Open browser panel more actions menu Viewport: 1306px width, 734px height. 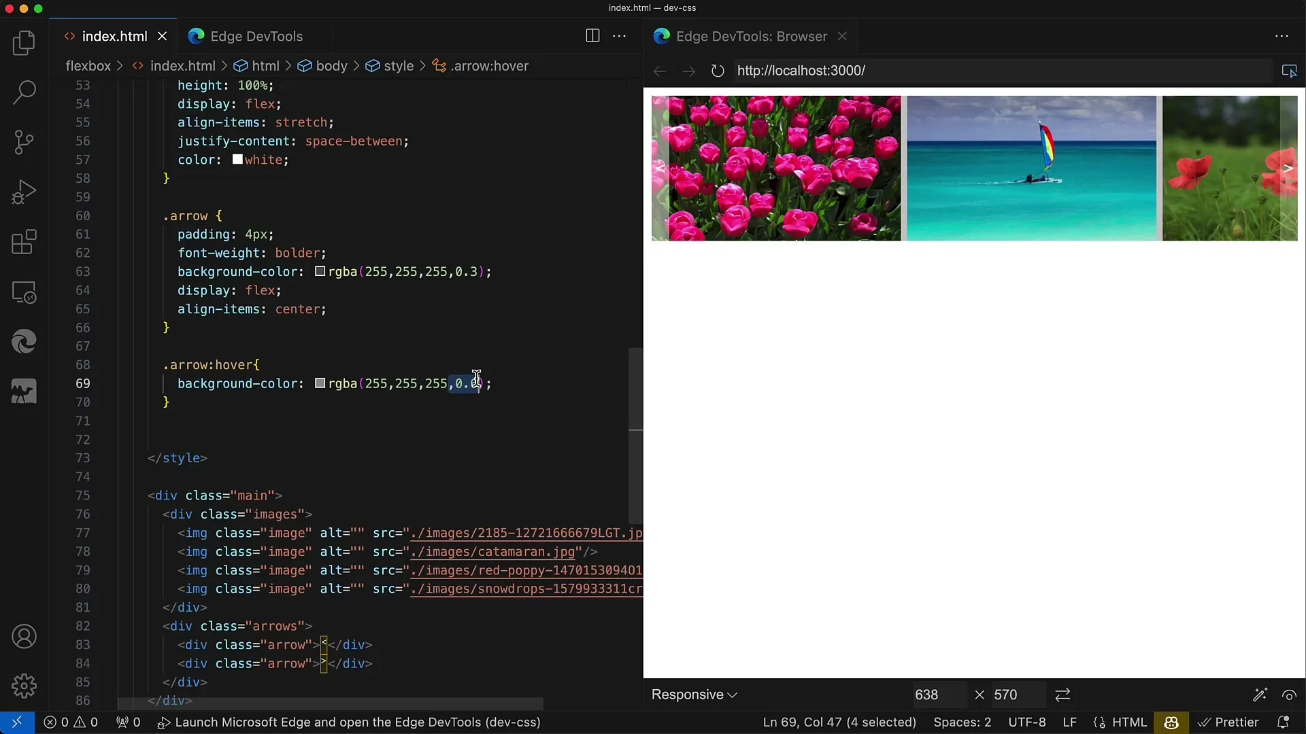(1282, 36)
